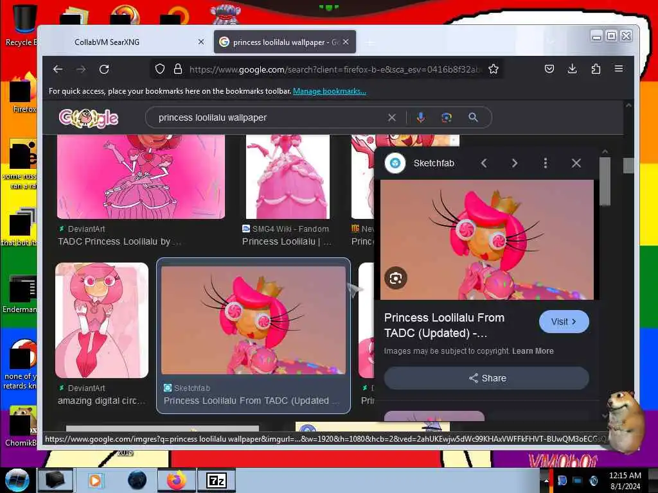Close the CollabVM SearXNG tab
Image resolution: width=658 pixels, height=493 pixels.
click(201, 42)
